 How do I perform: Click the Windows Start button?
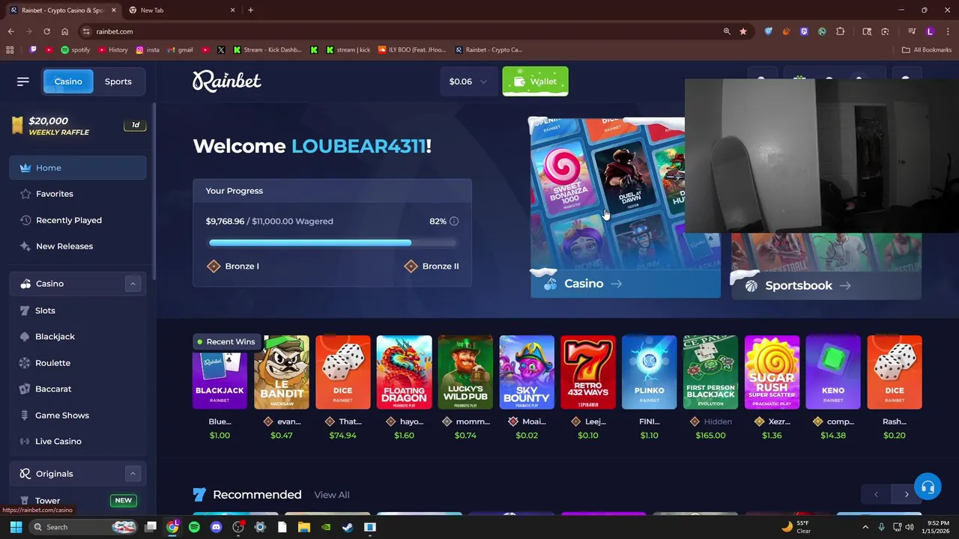16,527
